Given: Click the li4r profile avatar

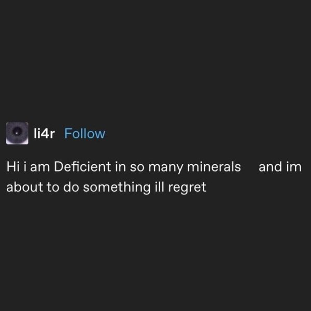Looking at the screenshot, I should click(x=18, y=134).
